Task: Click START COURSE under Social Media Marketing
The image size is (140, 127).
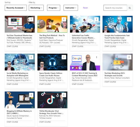Action: pos(12,84)
